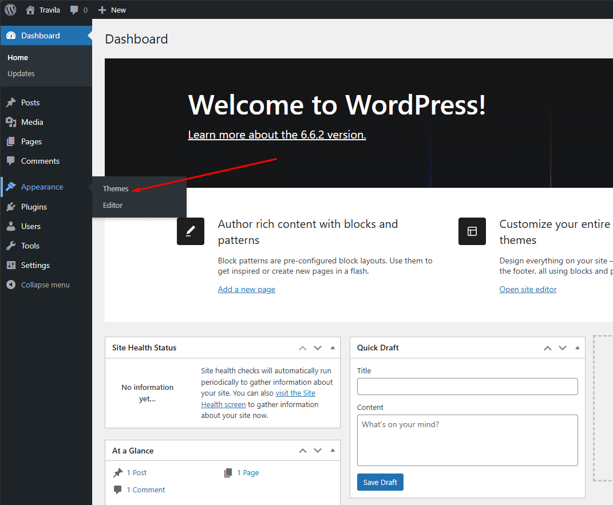Move Site Health Status panel down
The width and height of the screenshot is (613, 505).
click(x=318, y=348)
